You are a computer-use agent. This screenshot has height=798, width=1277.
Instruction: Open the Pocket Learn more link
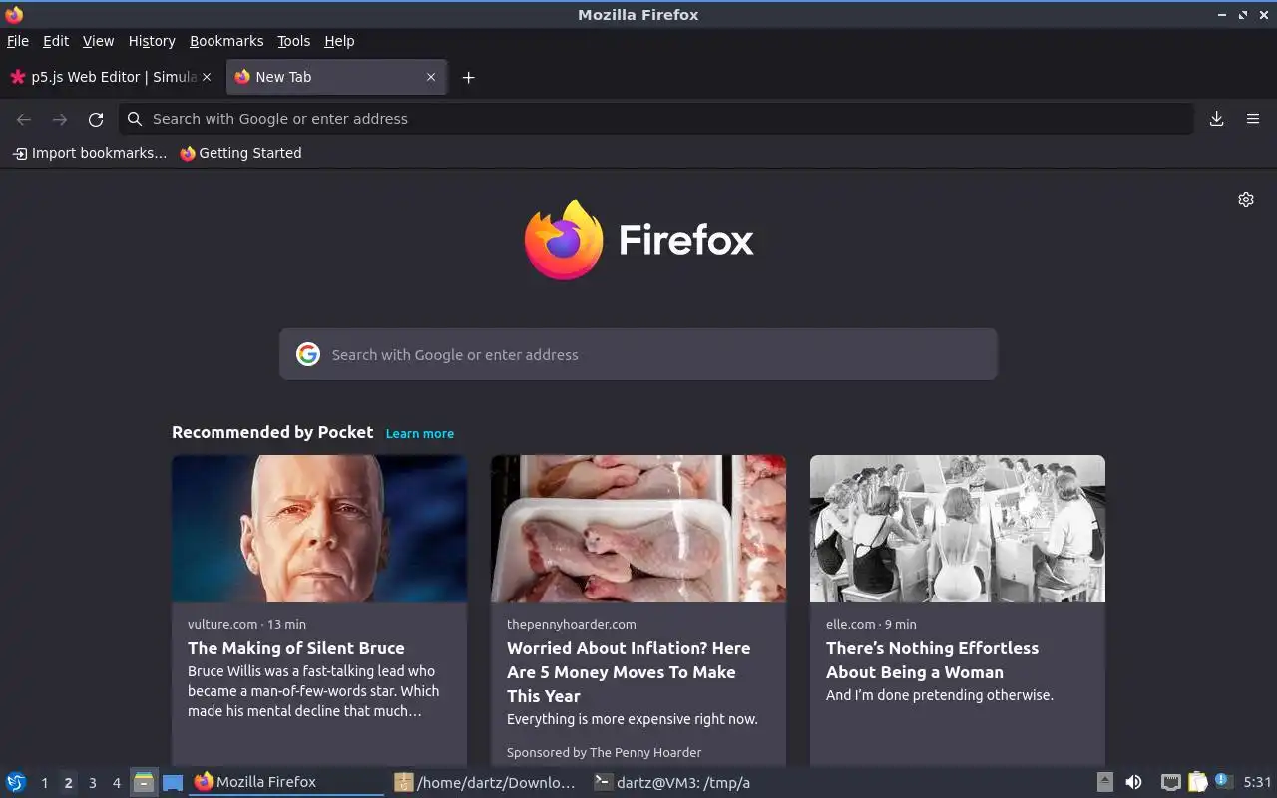coord(420,433)
